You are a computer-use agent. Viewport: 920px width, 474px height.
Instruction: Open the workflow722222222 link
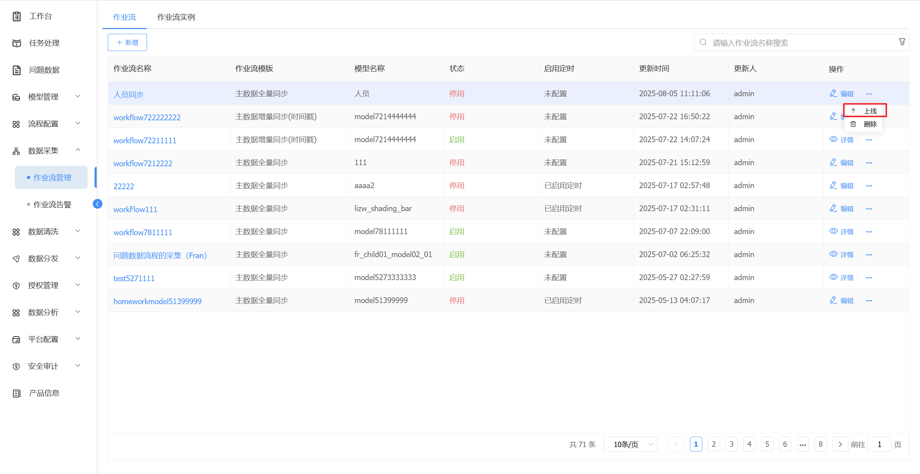click(147, 117)
